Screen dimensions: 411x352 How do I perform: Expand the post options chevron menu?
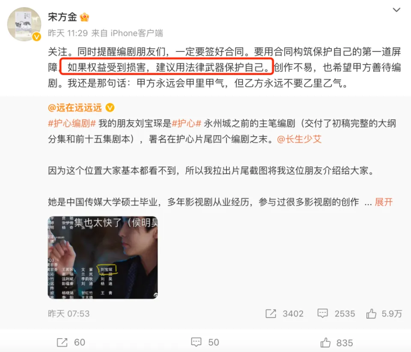[x=396, y=10]
